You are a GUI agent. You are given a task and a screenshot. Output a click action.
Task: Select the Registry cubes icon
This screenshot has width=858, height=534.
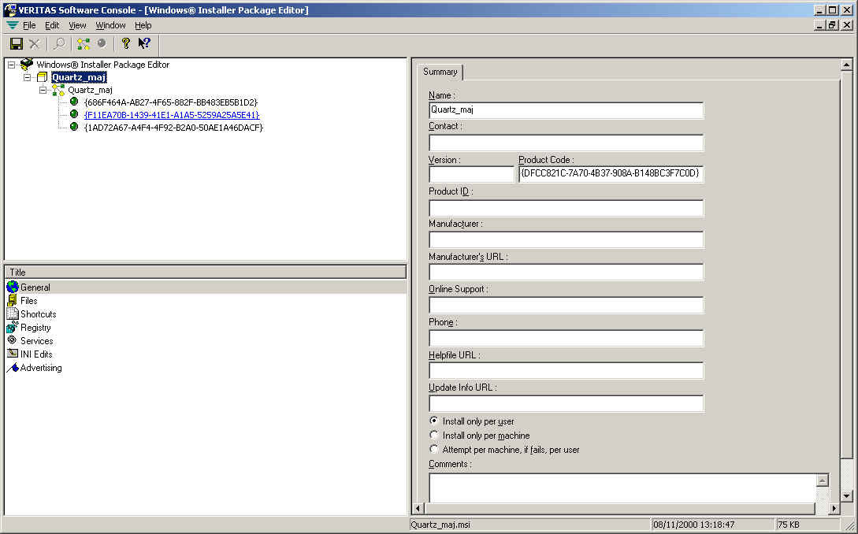click(x=13, y=327)
